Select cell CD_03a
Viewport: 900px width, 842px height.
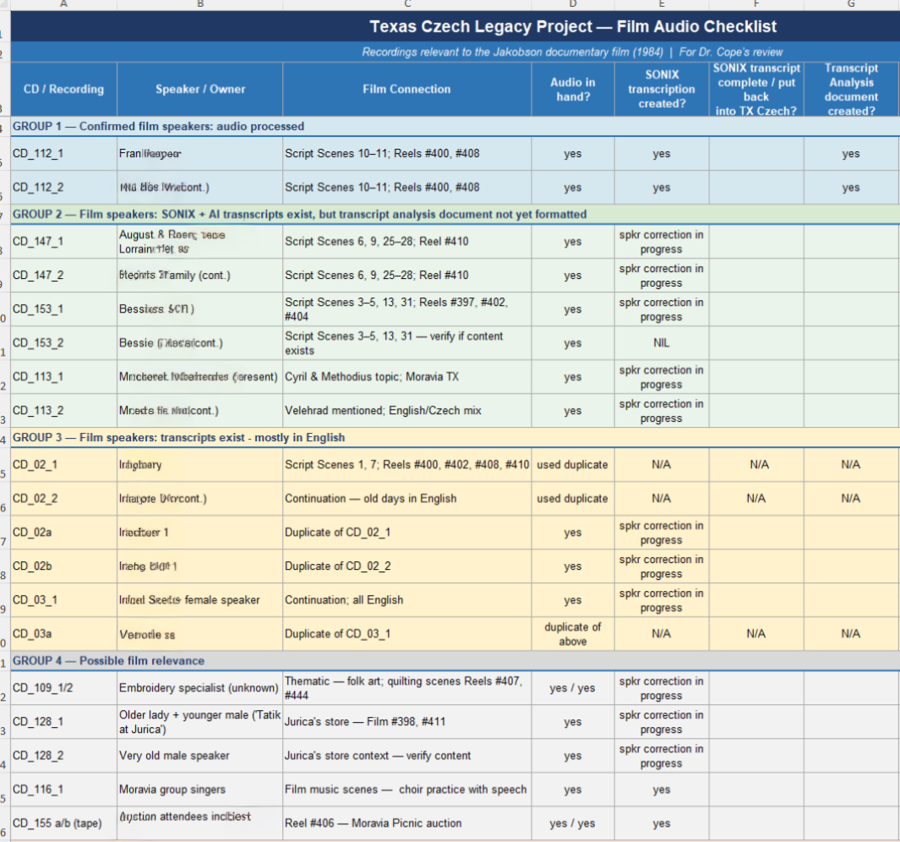point(63,634)
